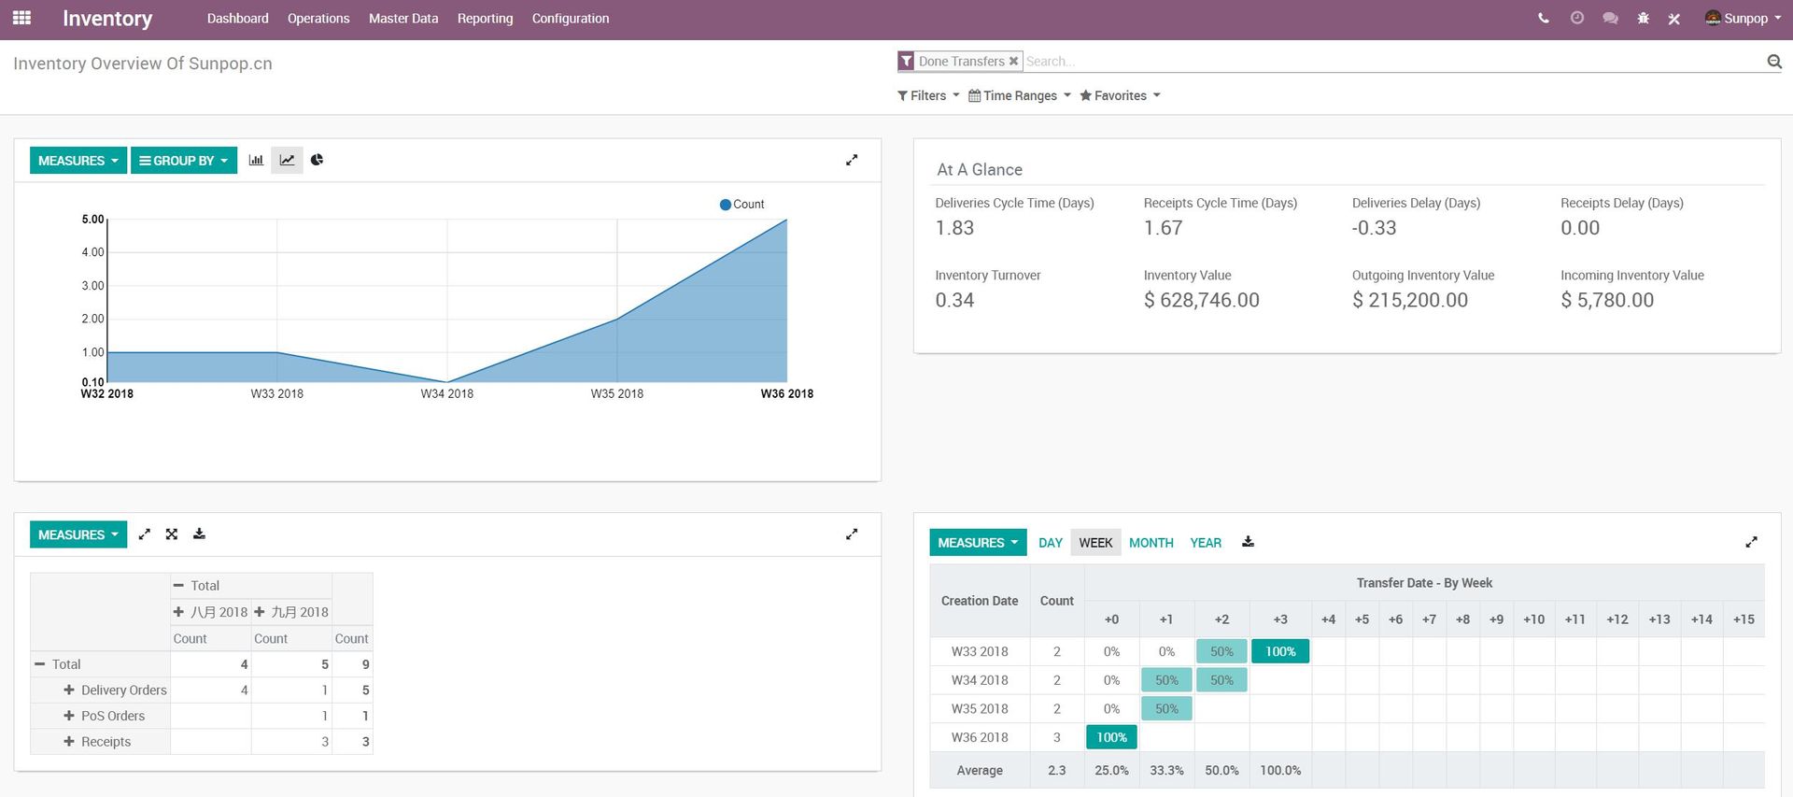This screenshot has height=797, width=1793.
Task: Click the debug bug icon
Action: (x=1644, y=18)
